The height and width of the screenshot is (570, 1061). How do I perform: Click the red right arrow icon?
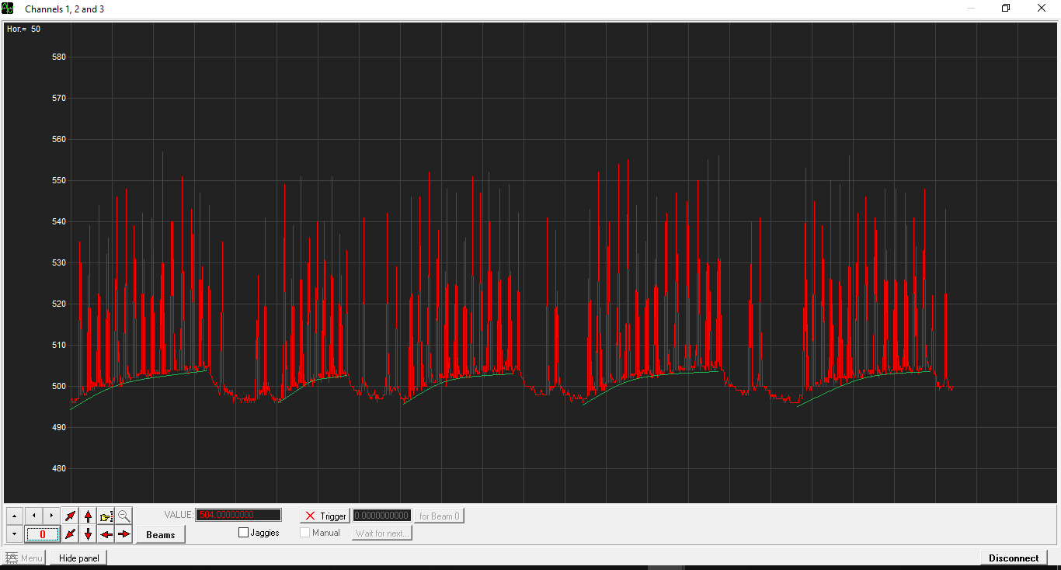[x=124, y=534]
